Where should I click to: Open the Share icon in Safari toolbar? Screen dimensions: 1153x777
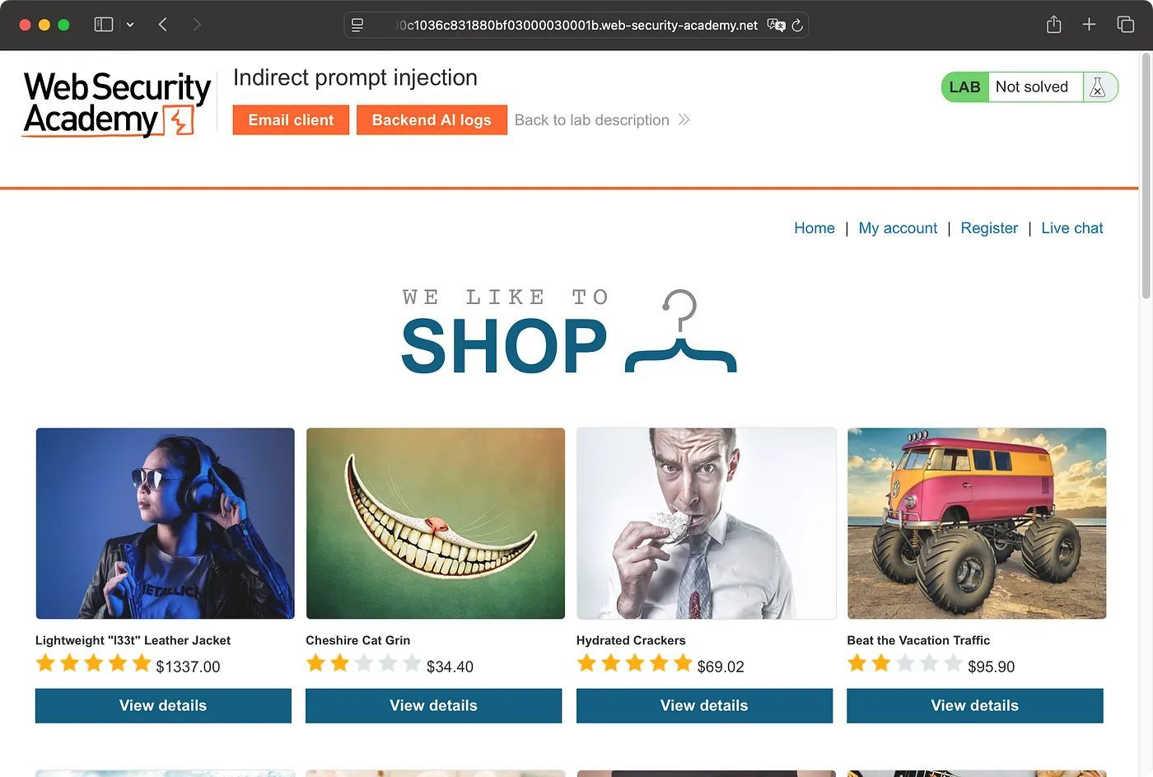tap(1053, 24)
